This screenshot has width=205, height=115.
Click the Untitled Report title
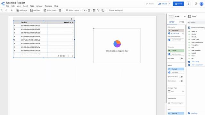pos(16,3)
